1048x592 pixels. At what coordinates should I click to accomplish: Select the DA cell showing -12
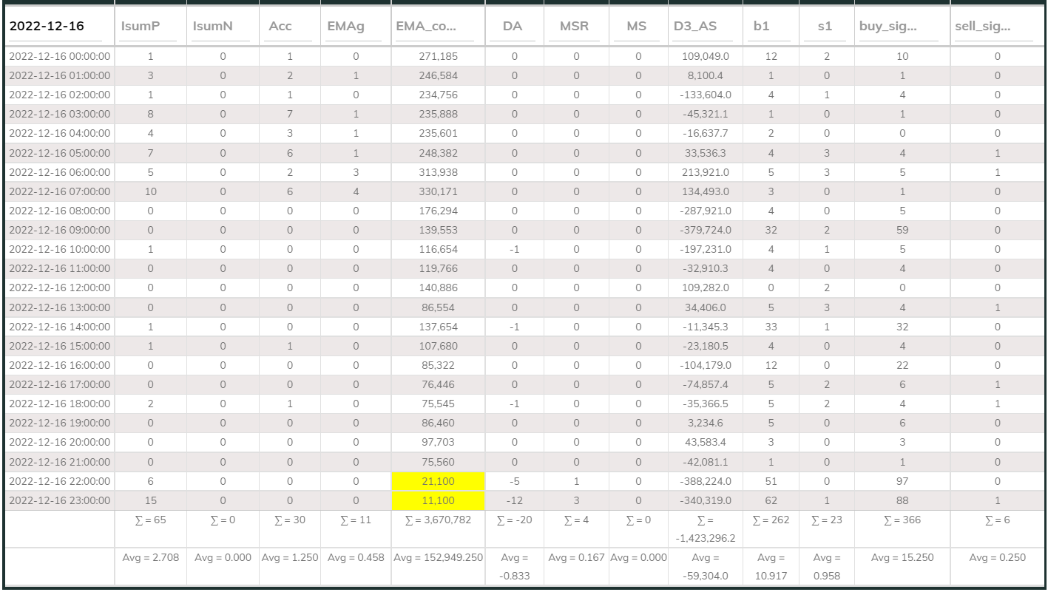tap(514, 500)
